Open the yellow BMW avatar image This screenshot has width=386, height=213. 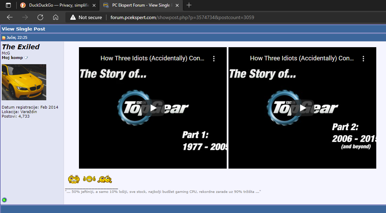pyautogui.click(x=24, y=82)
